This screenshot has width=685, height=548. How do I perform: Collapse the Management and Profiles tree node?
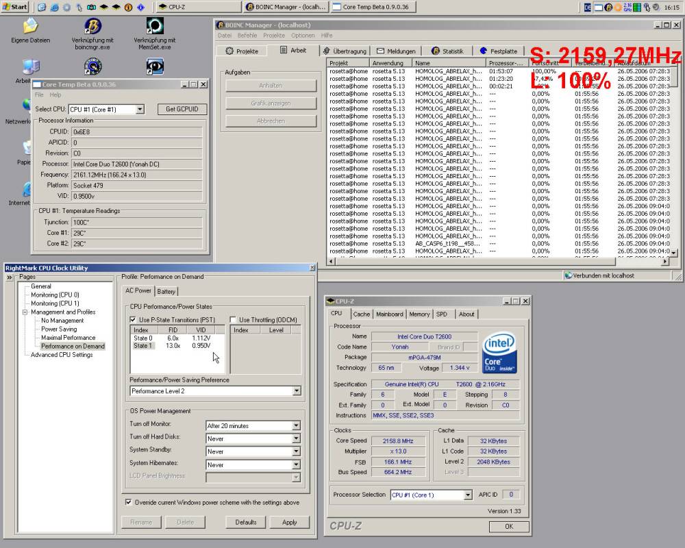[25, 312]
